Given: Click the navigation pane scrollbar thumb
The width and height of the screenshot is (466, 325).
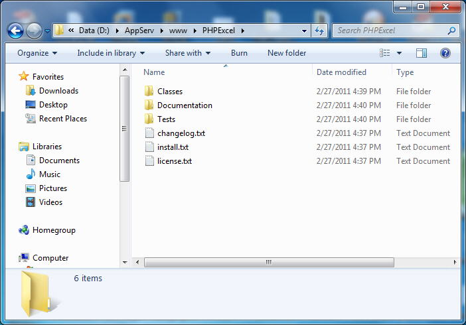Looking at the screenshot, I should [125, 129].
